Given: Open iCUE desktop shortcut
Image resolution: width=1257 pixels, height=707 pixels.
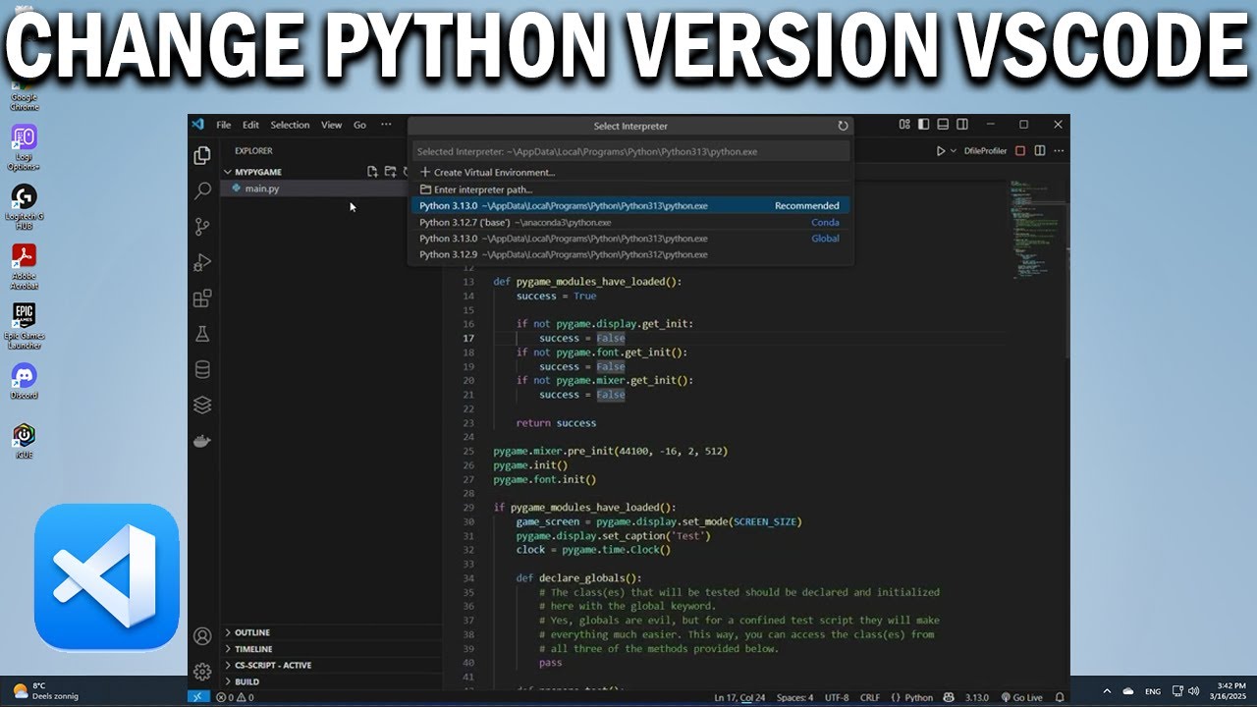Looking at the screenshot, I should 25,441.
